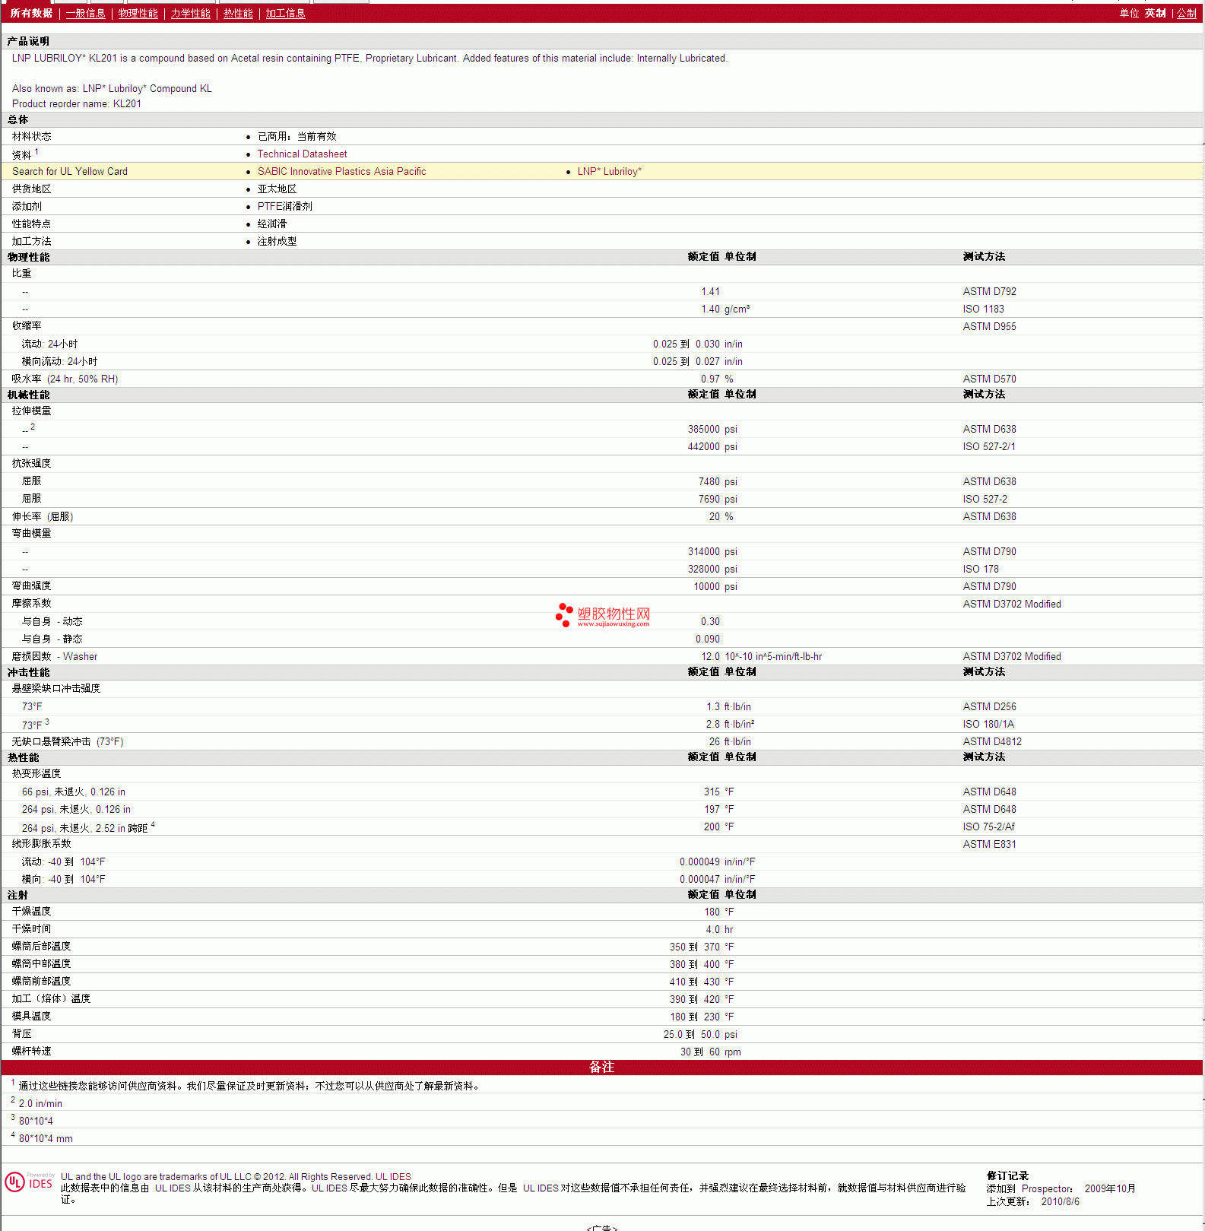Screen dimensions: 1205x1231
Task: Open the 所有数据 tab
Action: point(31,14)
